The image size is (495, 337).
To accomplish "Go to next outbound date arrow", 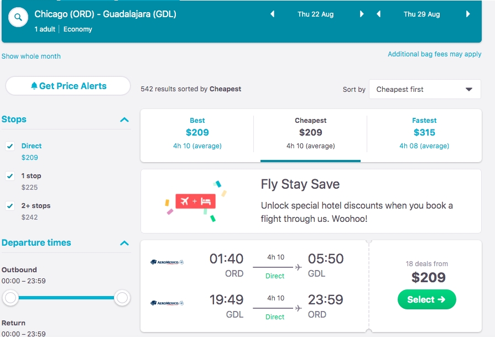I will click(x=362, y=14).
